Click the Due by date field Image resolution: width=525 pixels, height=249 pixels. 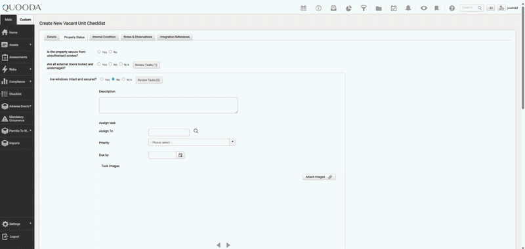point(162,155)
